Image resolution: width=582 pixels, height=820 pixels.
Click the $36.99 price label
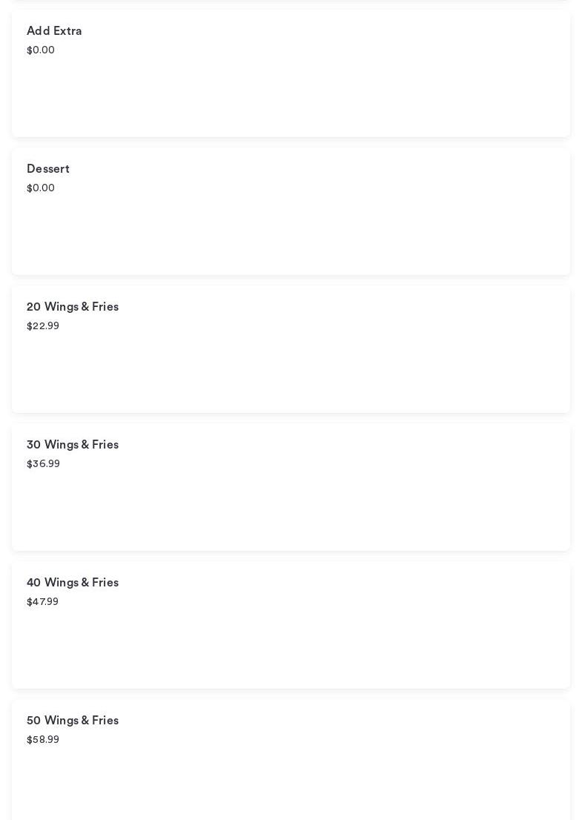43,464
